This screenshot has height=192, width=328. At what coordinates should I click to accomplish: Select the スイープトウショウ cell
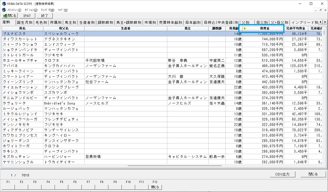23,44
